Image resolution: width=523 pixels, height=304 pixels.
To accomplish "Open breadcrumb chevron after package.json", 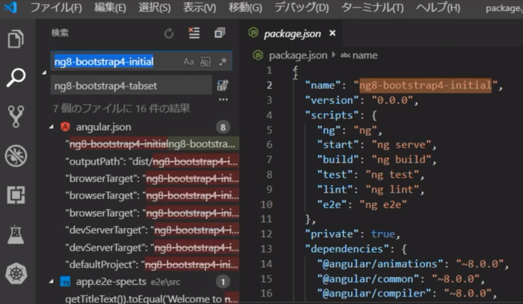I will [x=334, y=55].
